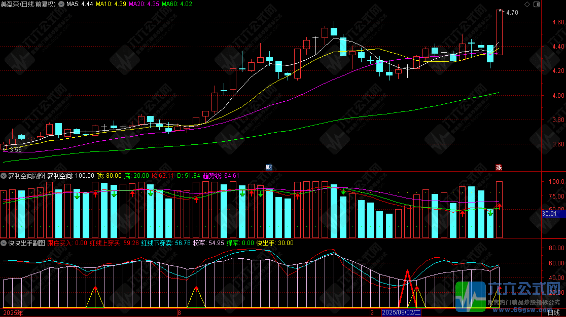Click the diamond marker icon at top right
Image resolution: width=566 pixels, height=317 pixels.
point(527,5)
